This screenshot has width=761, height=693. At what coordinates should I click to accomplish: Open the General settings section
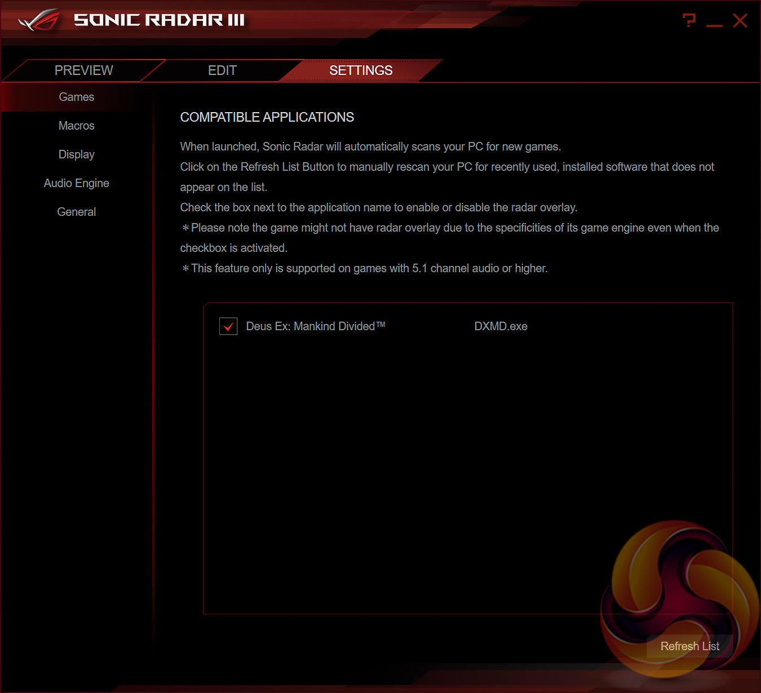pos(77,212)
